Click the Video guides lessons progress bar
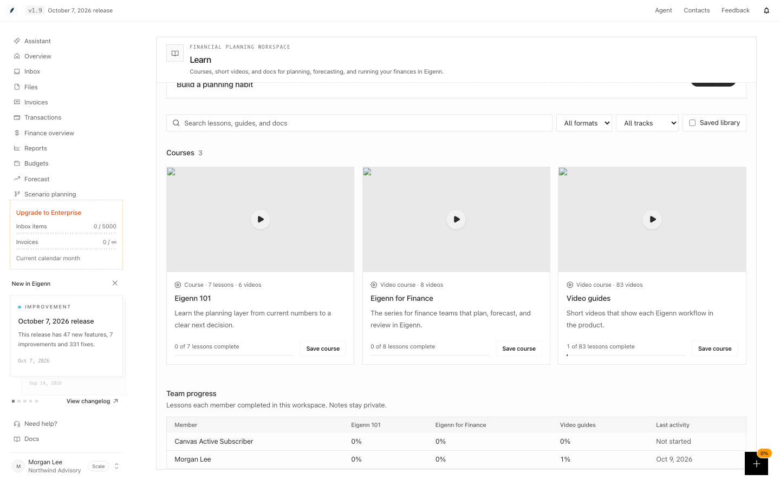Viewport: 780px width, 487px height. point(626,355)
